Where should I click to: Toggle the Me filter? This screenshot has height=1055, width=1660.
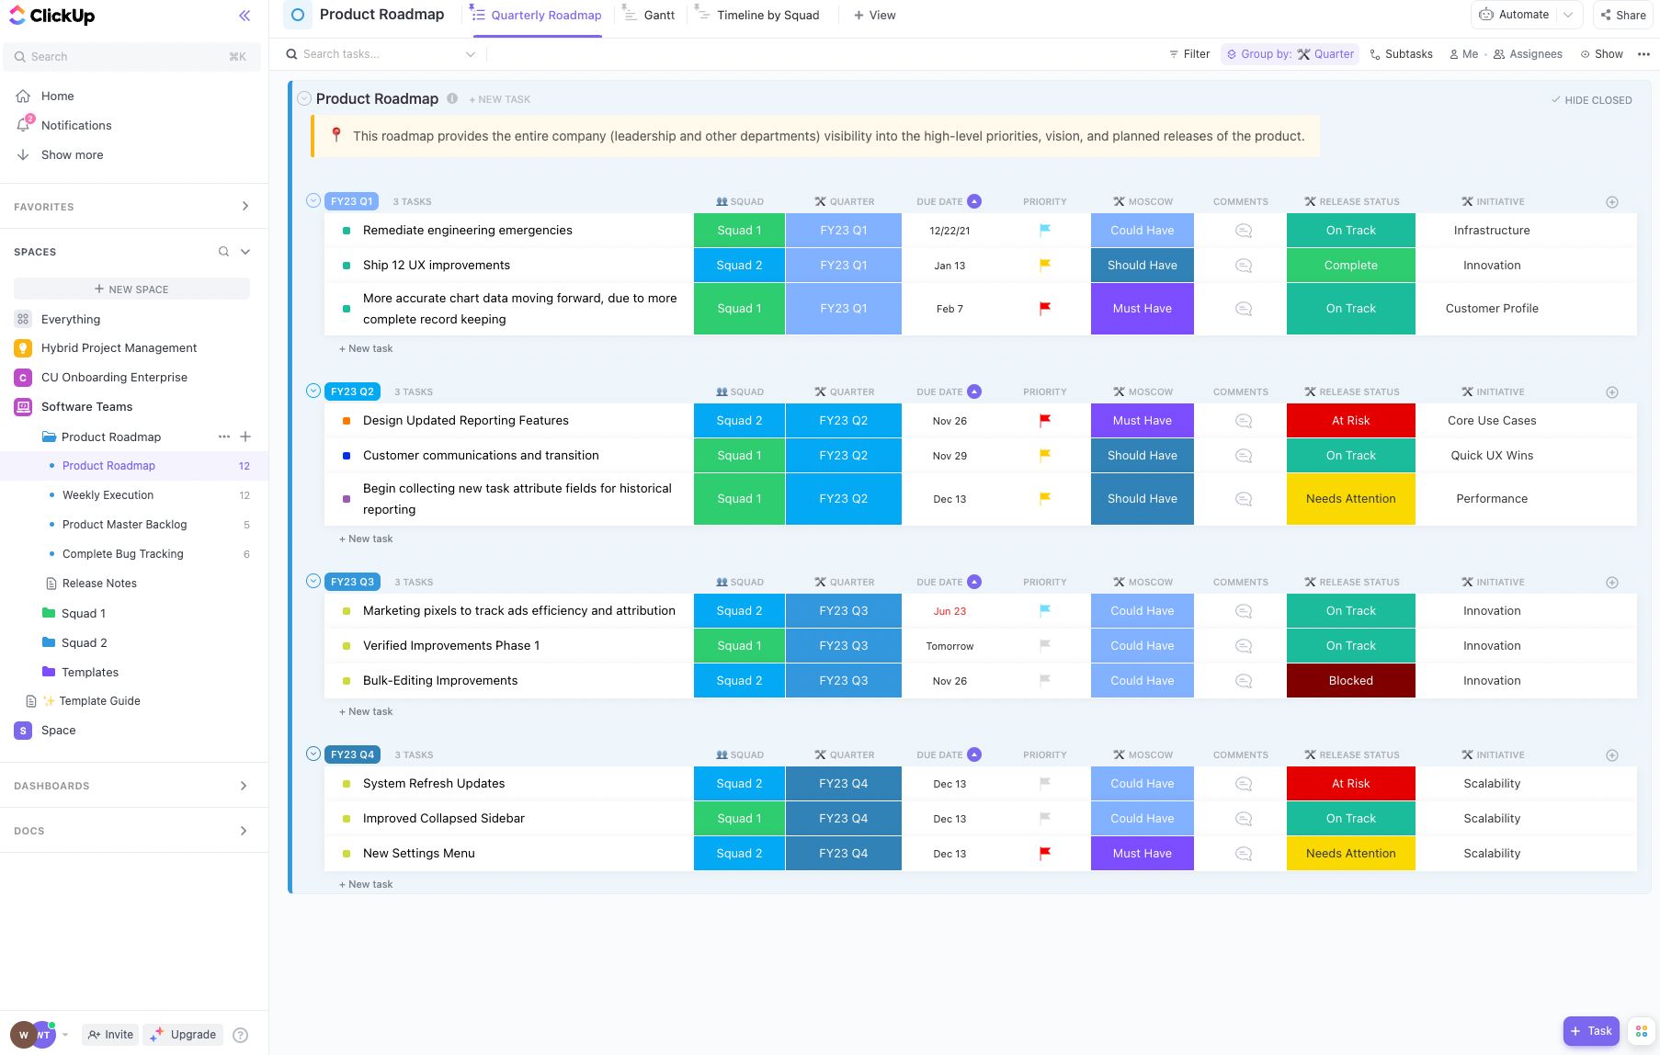pyautogui.click(x=1463, y=54)
